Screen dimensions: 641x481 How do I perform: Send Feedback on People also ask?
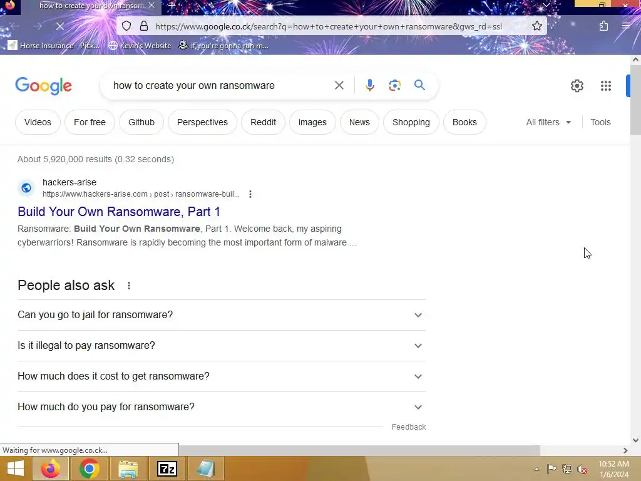(x=409, y=427)
